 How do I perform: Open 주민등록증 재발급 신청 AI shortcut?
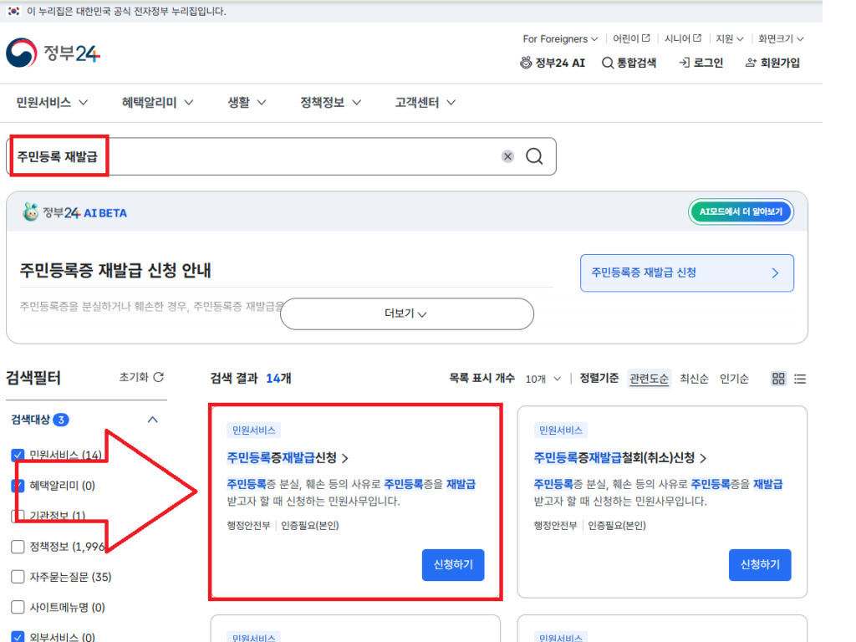click(x=687, y=273)
